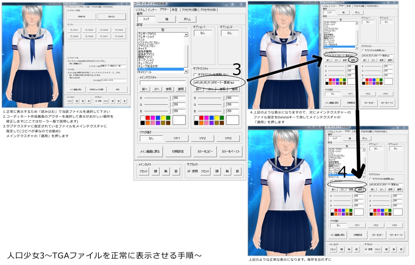This screenshot has height=265, width=415.
Task: Click 保存先フォルダを開く in システム-tab window
Action: tap(96, 90)
